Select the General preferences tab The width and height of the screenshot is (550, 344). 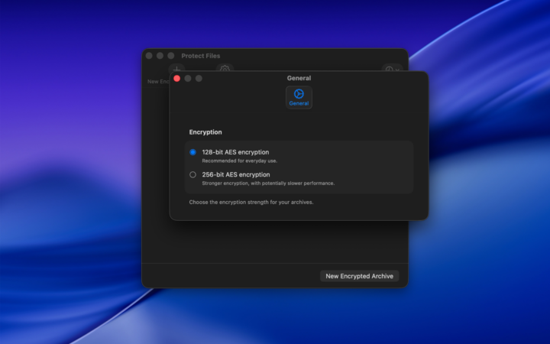point(299,97)
